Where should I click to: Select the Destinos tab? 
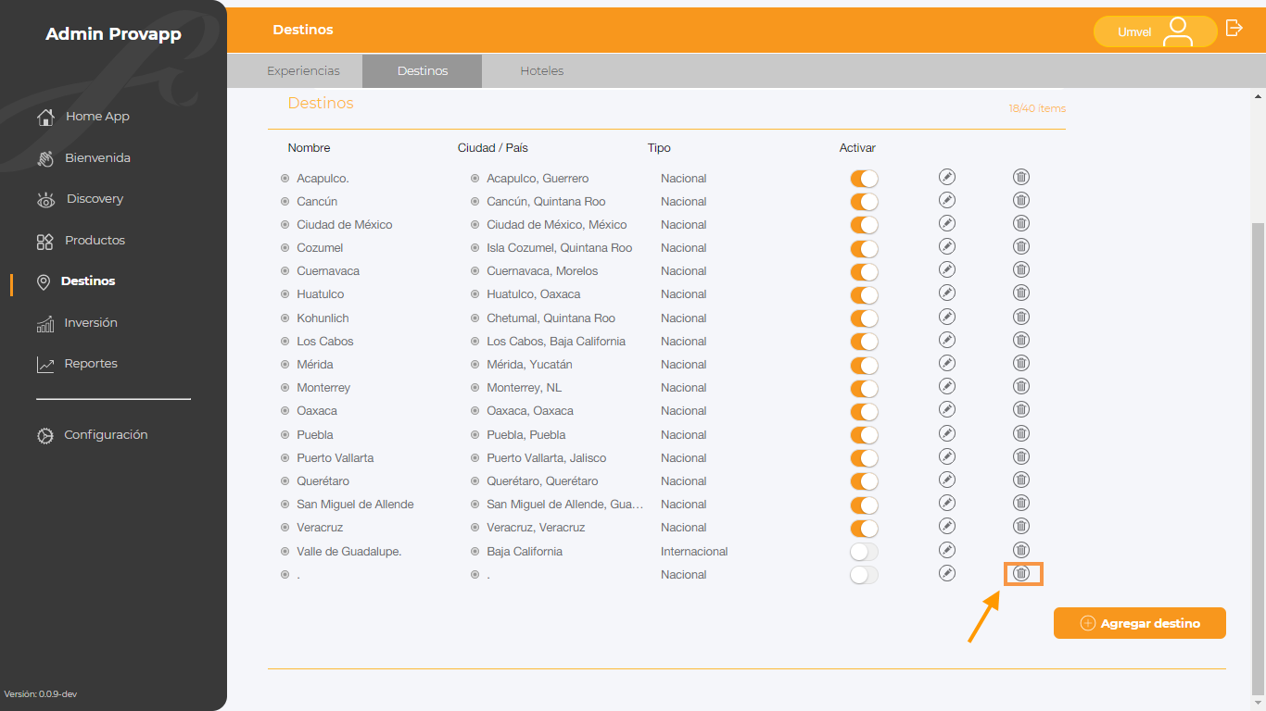pyautogui.click(x=423, y=71)
